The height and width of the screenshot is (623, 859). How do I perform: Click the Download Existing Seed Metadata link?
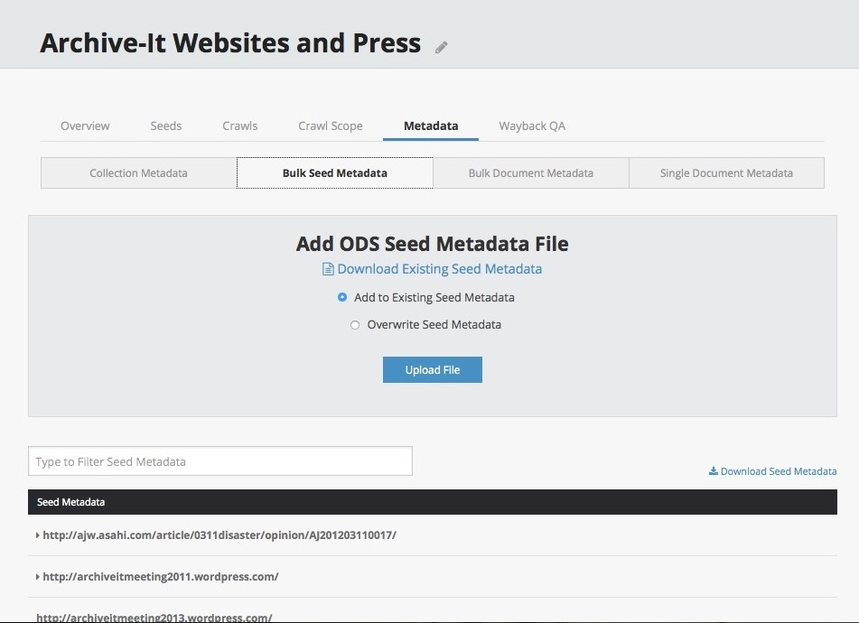[x=439, y=269]
